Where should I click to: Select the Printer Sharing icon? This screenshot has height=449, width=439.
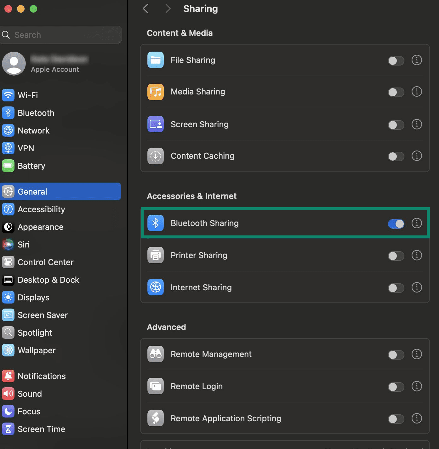tap(155, 255)
